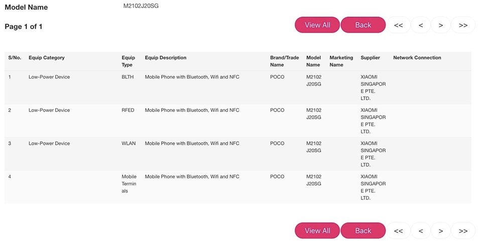This screenshot has width=482, height=245.
Task: Click the top first-page << button
Action: [x=398, y=25]
